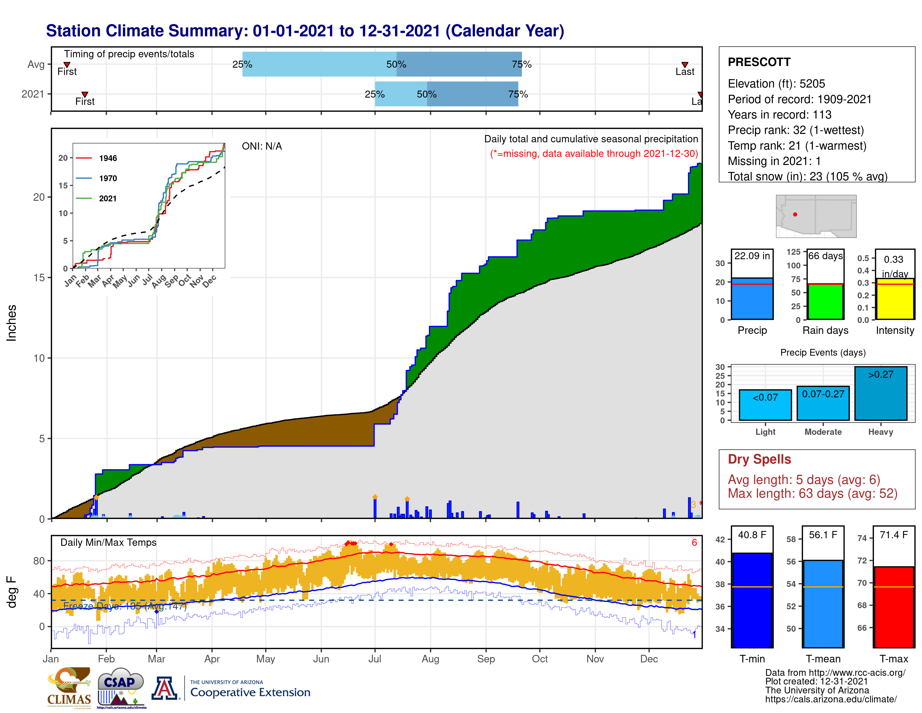Click the red T-max temperature bar
The image size is (922, 713).
(894, 607)
